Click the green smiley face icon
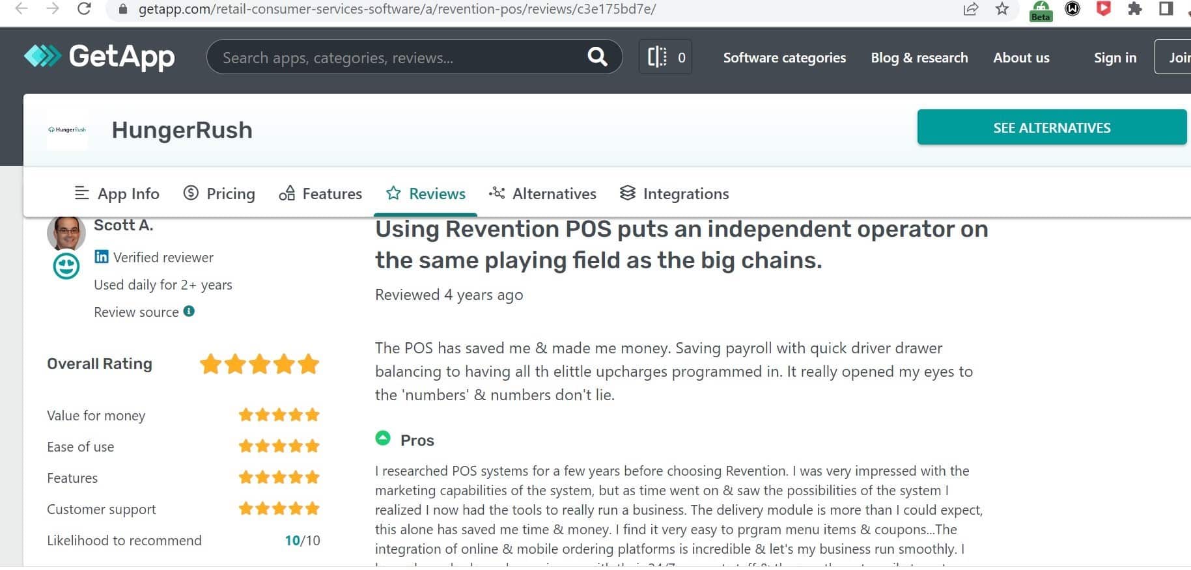Image resolution: width=1191 pixels, height=570 pixels. (66, 266)
